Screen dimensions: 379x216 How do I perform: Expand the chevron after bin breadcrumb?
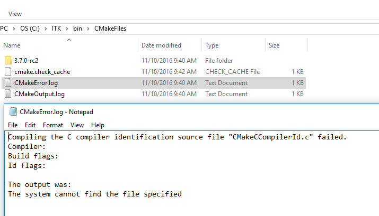pos(88,29)
